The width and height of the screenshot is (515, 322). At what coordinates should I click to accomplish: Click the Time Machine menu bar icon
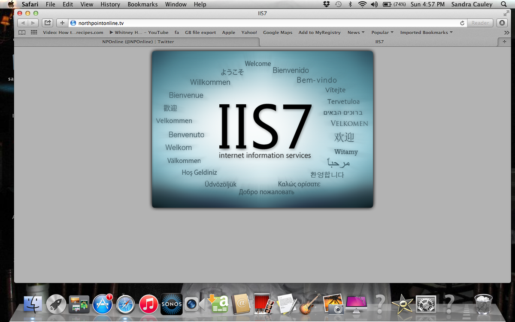click(338, 4)
